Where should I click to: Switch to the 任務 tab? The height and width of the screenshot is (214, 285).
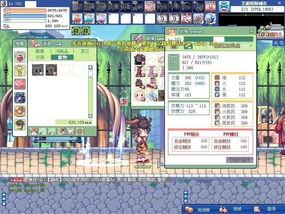tap(40, 57)
